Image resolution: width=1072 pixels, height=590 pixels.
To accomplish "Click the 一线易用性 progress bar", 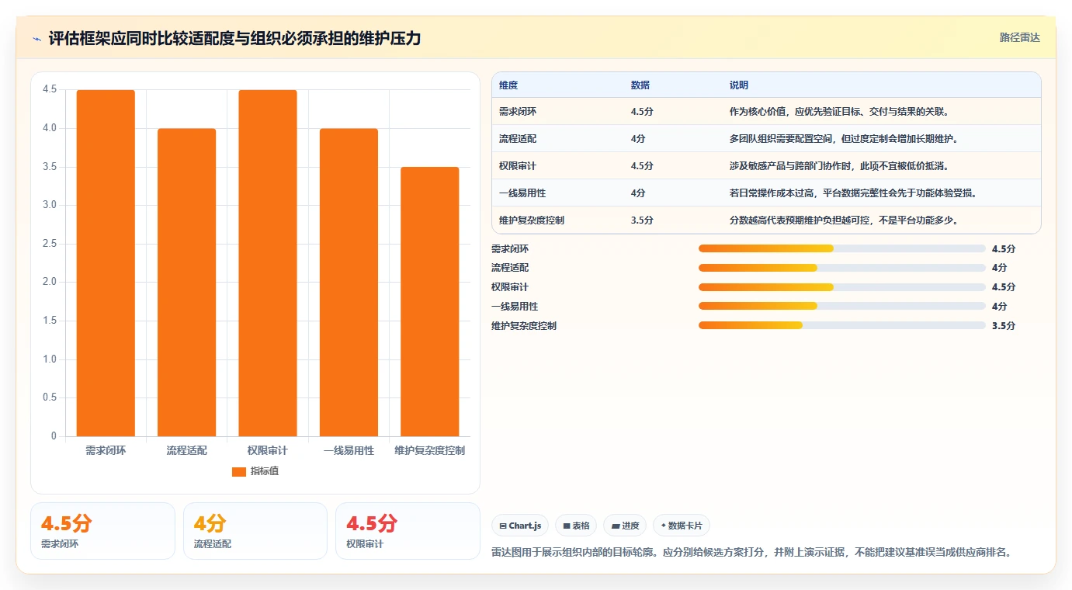I will [x=842, y=306].
